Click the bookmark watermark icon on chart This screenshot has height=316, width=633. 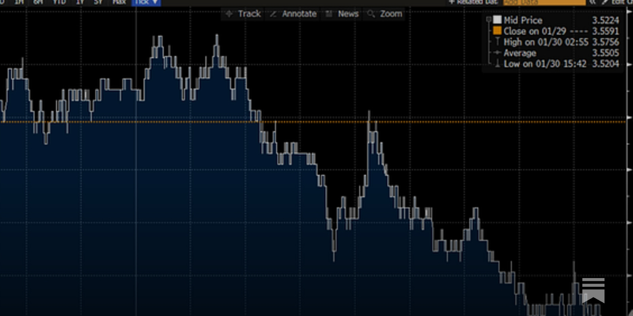coord(593,290)
